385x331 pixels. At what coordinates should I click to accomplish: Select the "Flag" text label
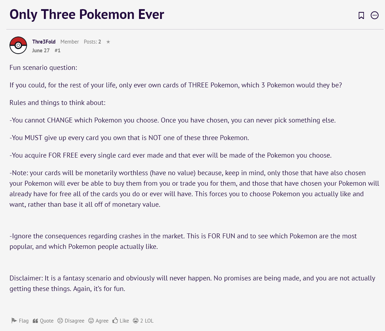coord(24,320)
